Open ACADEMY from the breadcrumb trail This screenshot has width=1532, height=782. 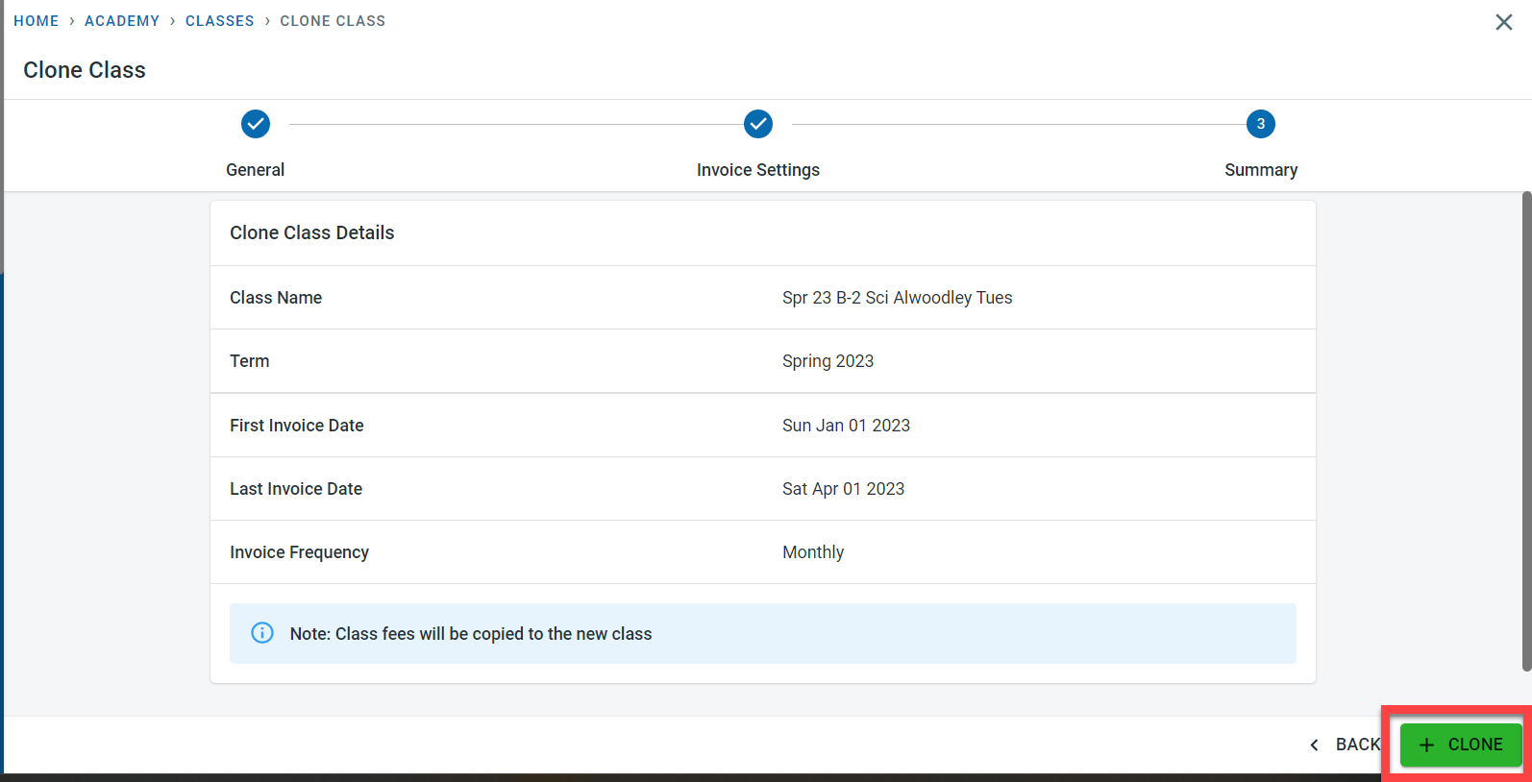click(122, 21)
